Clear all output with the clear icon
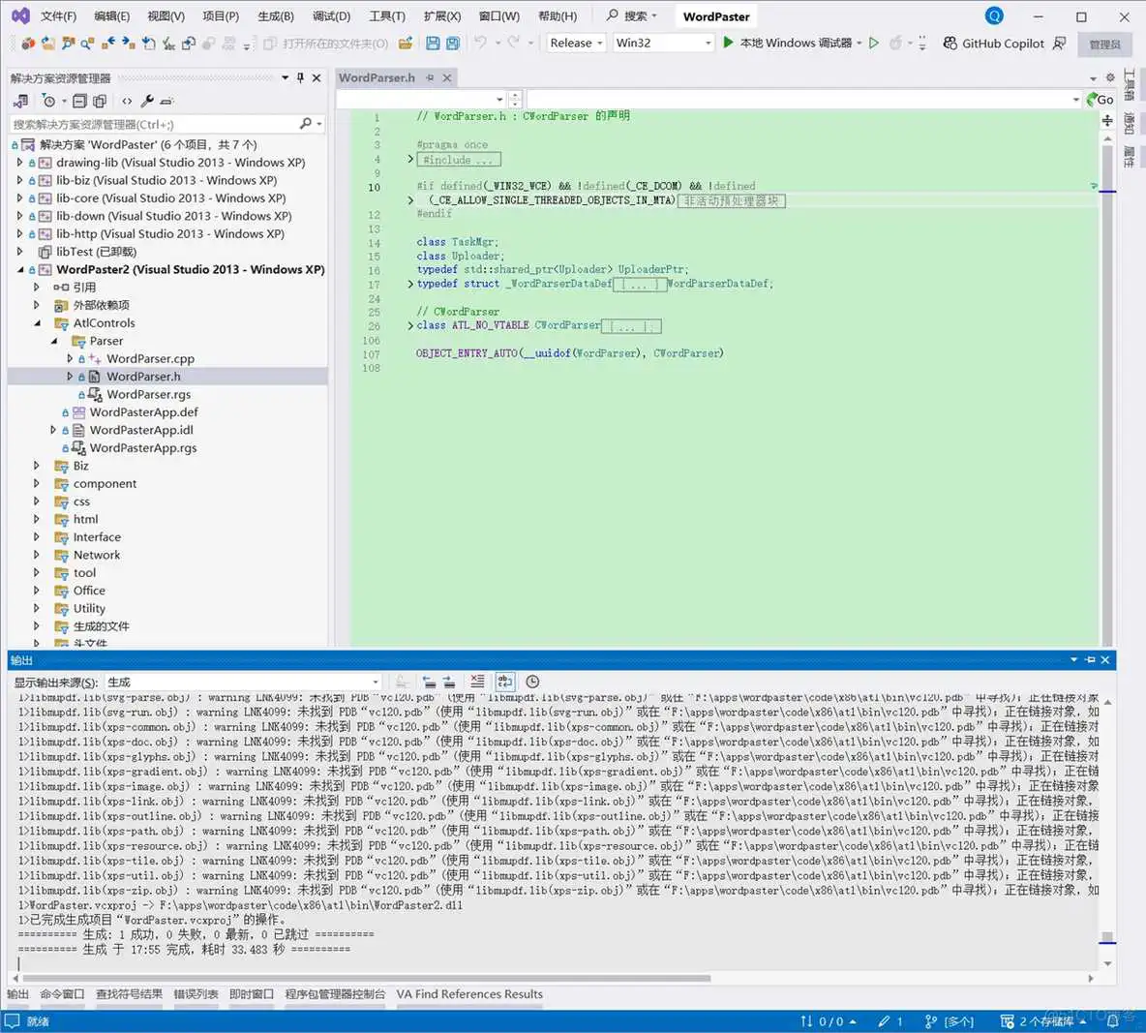Image resolution: width=1146 pixels, height=1033 pixels. coord(477,682)
